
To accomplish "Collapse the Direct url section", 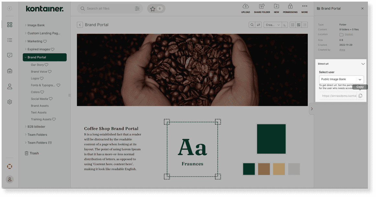I will [363, 64].
